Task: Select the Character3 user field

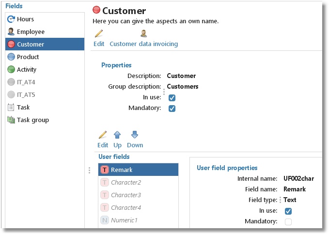Action: pyautogui.click(x=138, y=195)
